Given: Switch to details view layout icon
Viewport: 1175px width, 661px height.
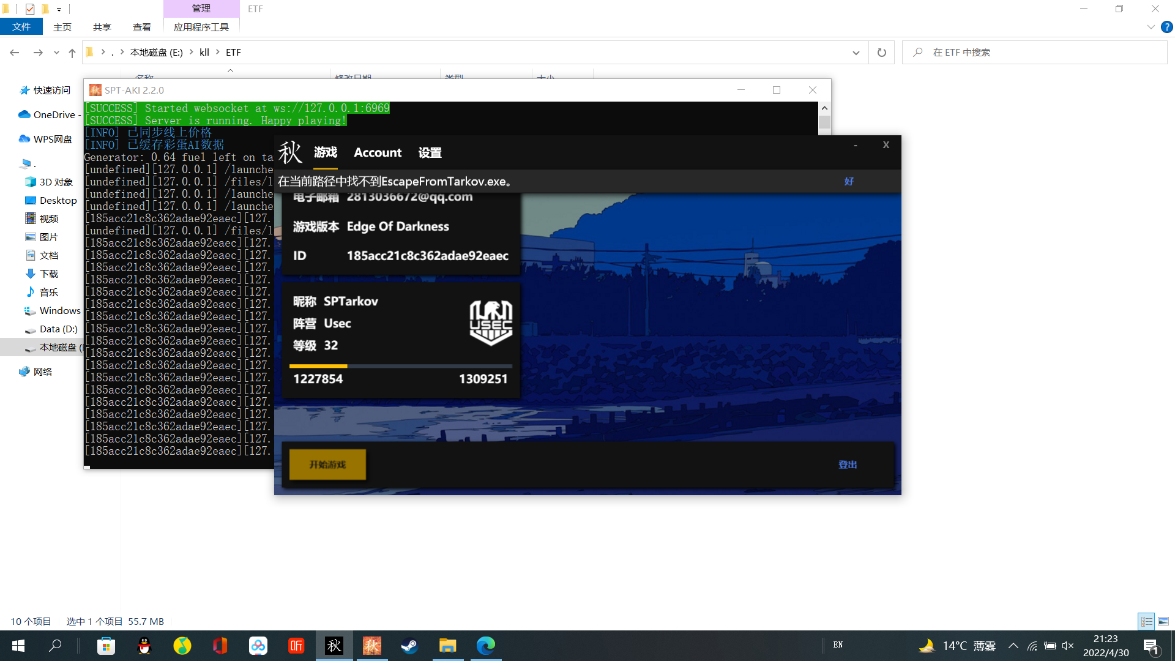Looking at the screenshot, I should point(1146,621).
